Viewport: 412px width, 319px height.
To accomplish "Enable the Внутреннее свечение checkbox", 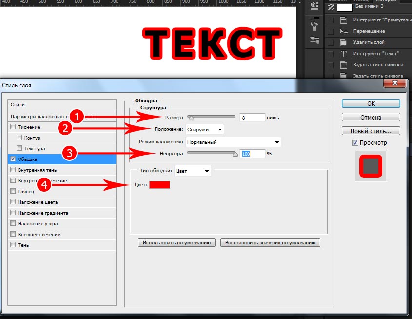I will pyautogui.click(x=13, y=180).
